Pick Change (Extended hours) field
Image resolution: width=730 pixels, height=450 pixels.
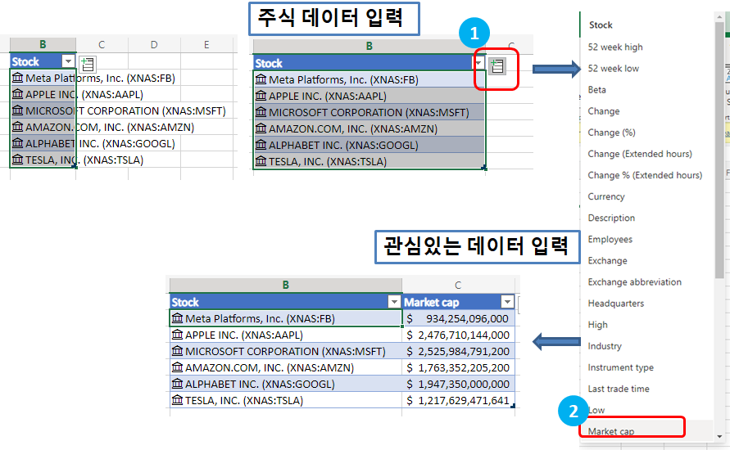pyautogui.click(x=640, y=154)
